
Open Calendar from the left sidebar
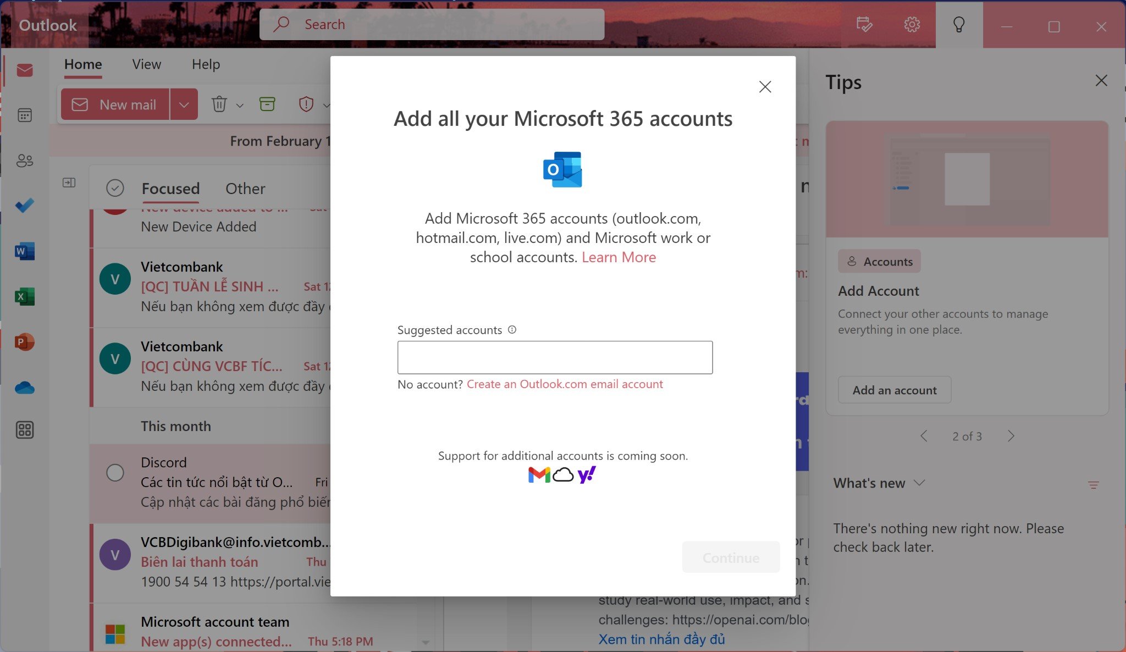tap(25, 115)
